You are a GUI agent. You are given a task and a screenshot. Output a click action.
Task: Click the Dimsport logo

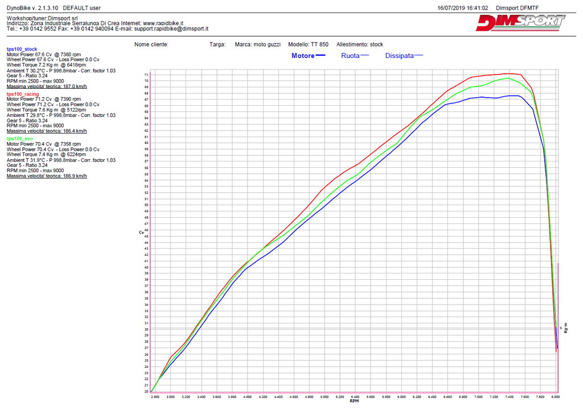520,23
